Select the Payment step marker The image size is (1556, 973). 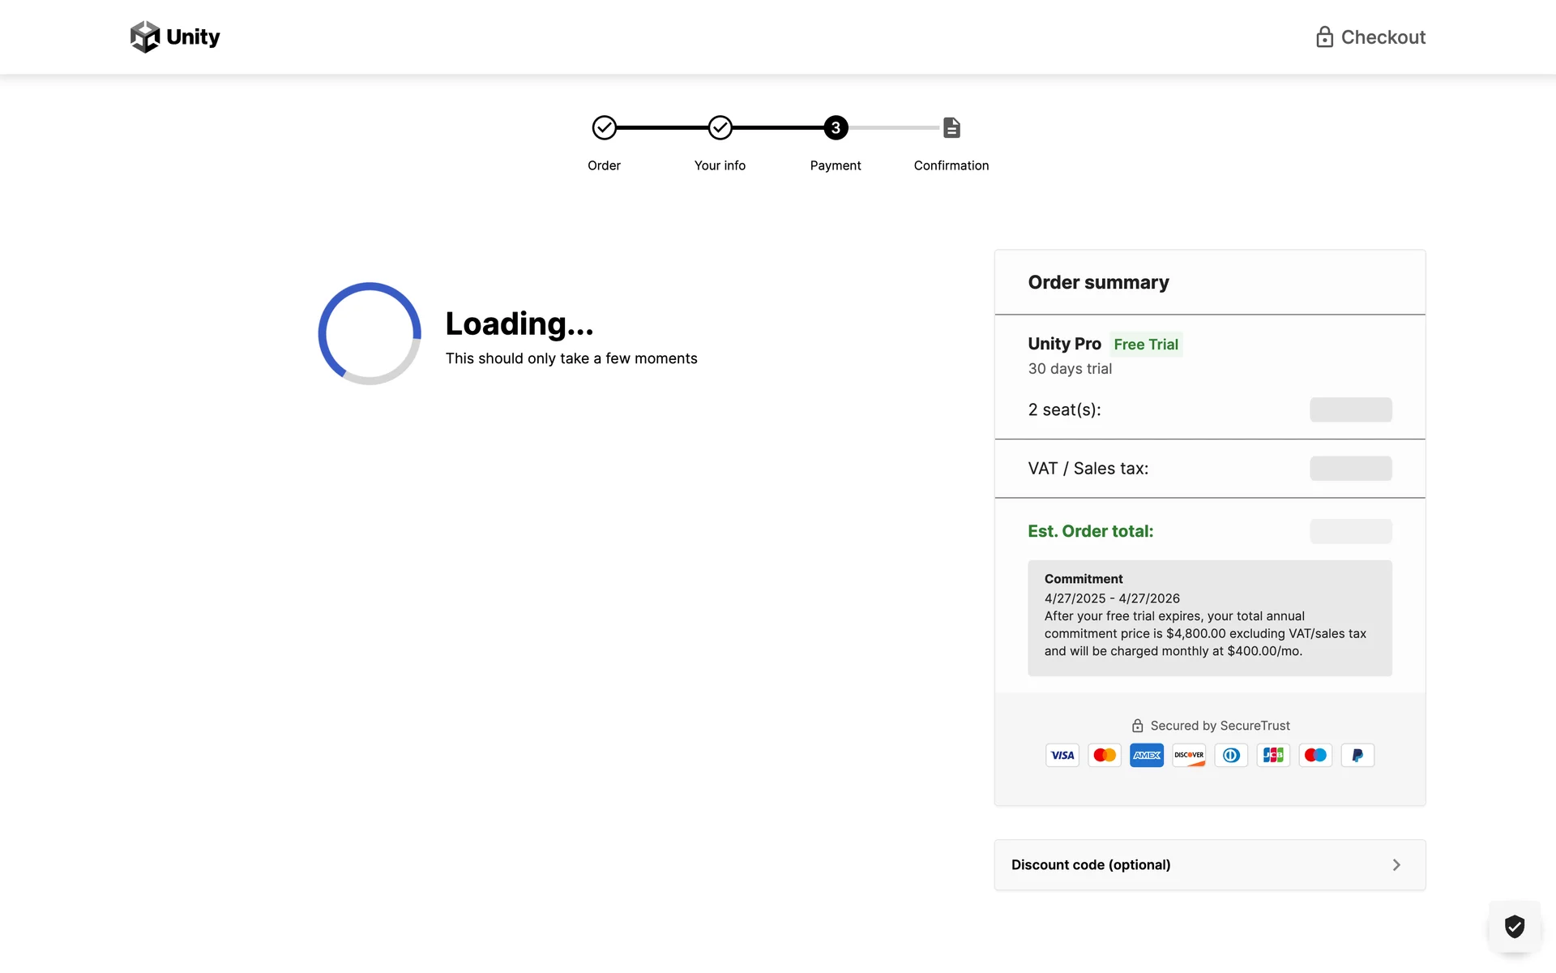[836, 128]
